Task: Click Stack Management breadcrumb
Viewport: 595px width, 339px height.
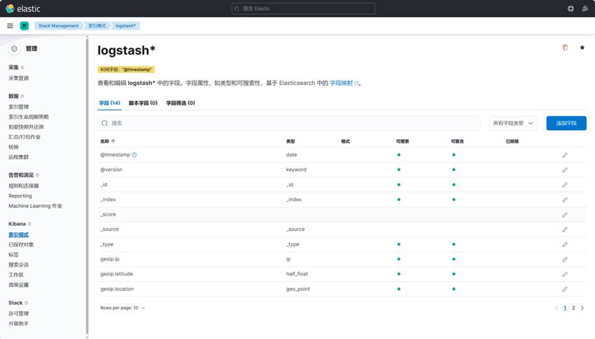Action: click(59, 25)
